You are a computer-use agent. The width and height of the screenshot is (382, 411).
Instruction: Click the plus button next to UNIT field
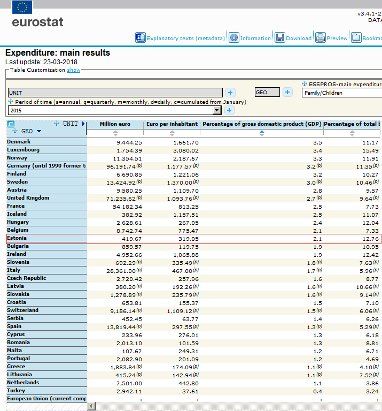pyautogui.click(x=230, y=93)
